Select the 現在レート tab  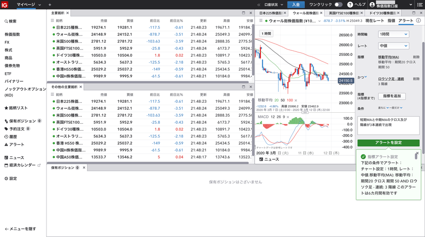click(x=374, y=20)
